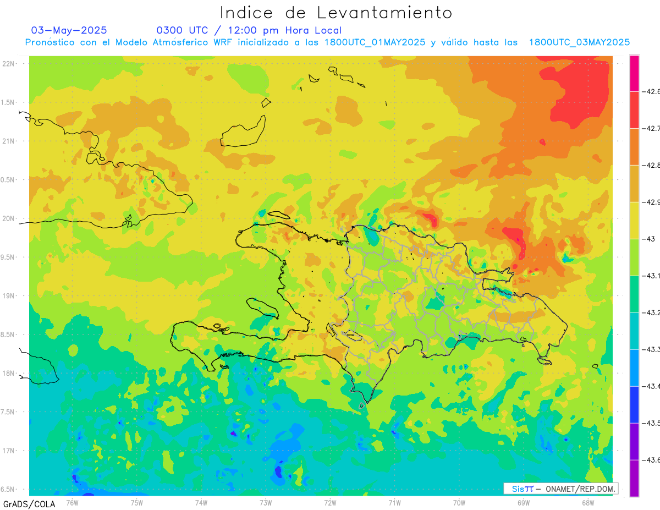
Task: Click the '1800UTC_03MAY2025' valid-until time
Action: (579, 42)
